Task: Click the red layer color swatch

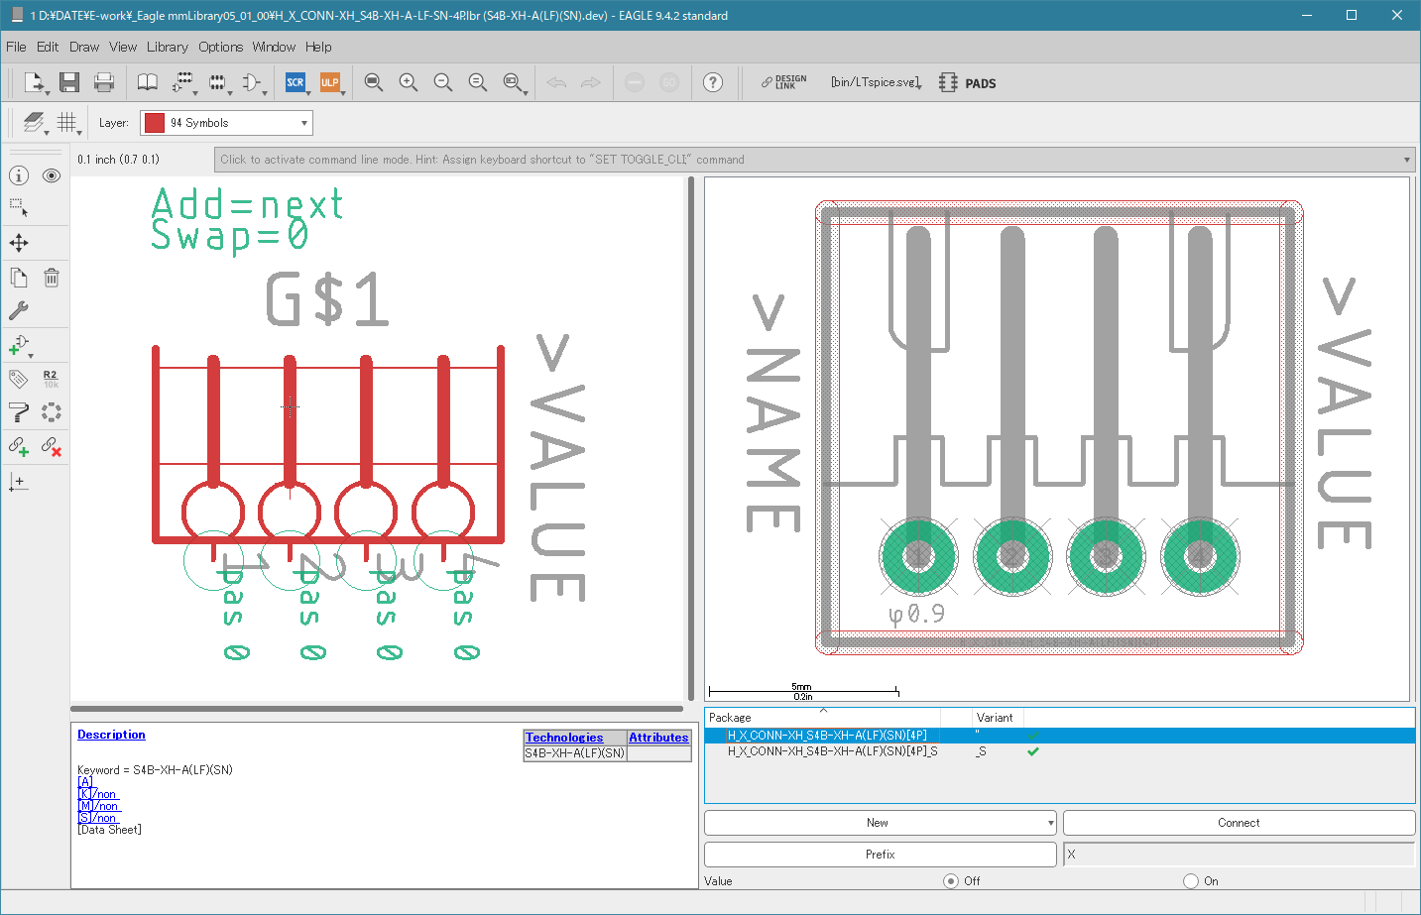Action: [155, 123]
